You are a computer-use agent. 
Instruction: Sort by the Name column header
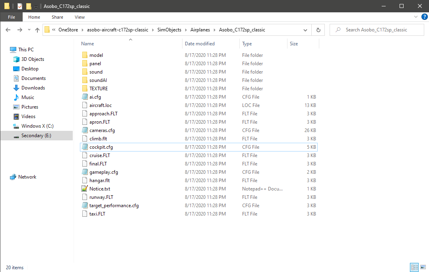pyautogui.click(x=87, y=43)
